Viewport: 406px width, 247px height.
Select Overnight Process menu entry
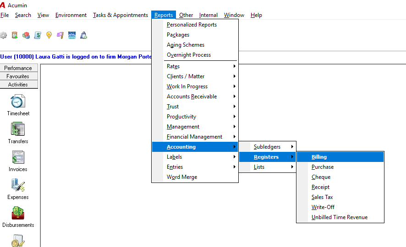(x=195, y=55)
